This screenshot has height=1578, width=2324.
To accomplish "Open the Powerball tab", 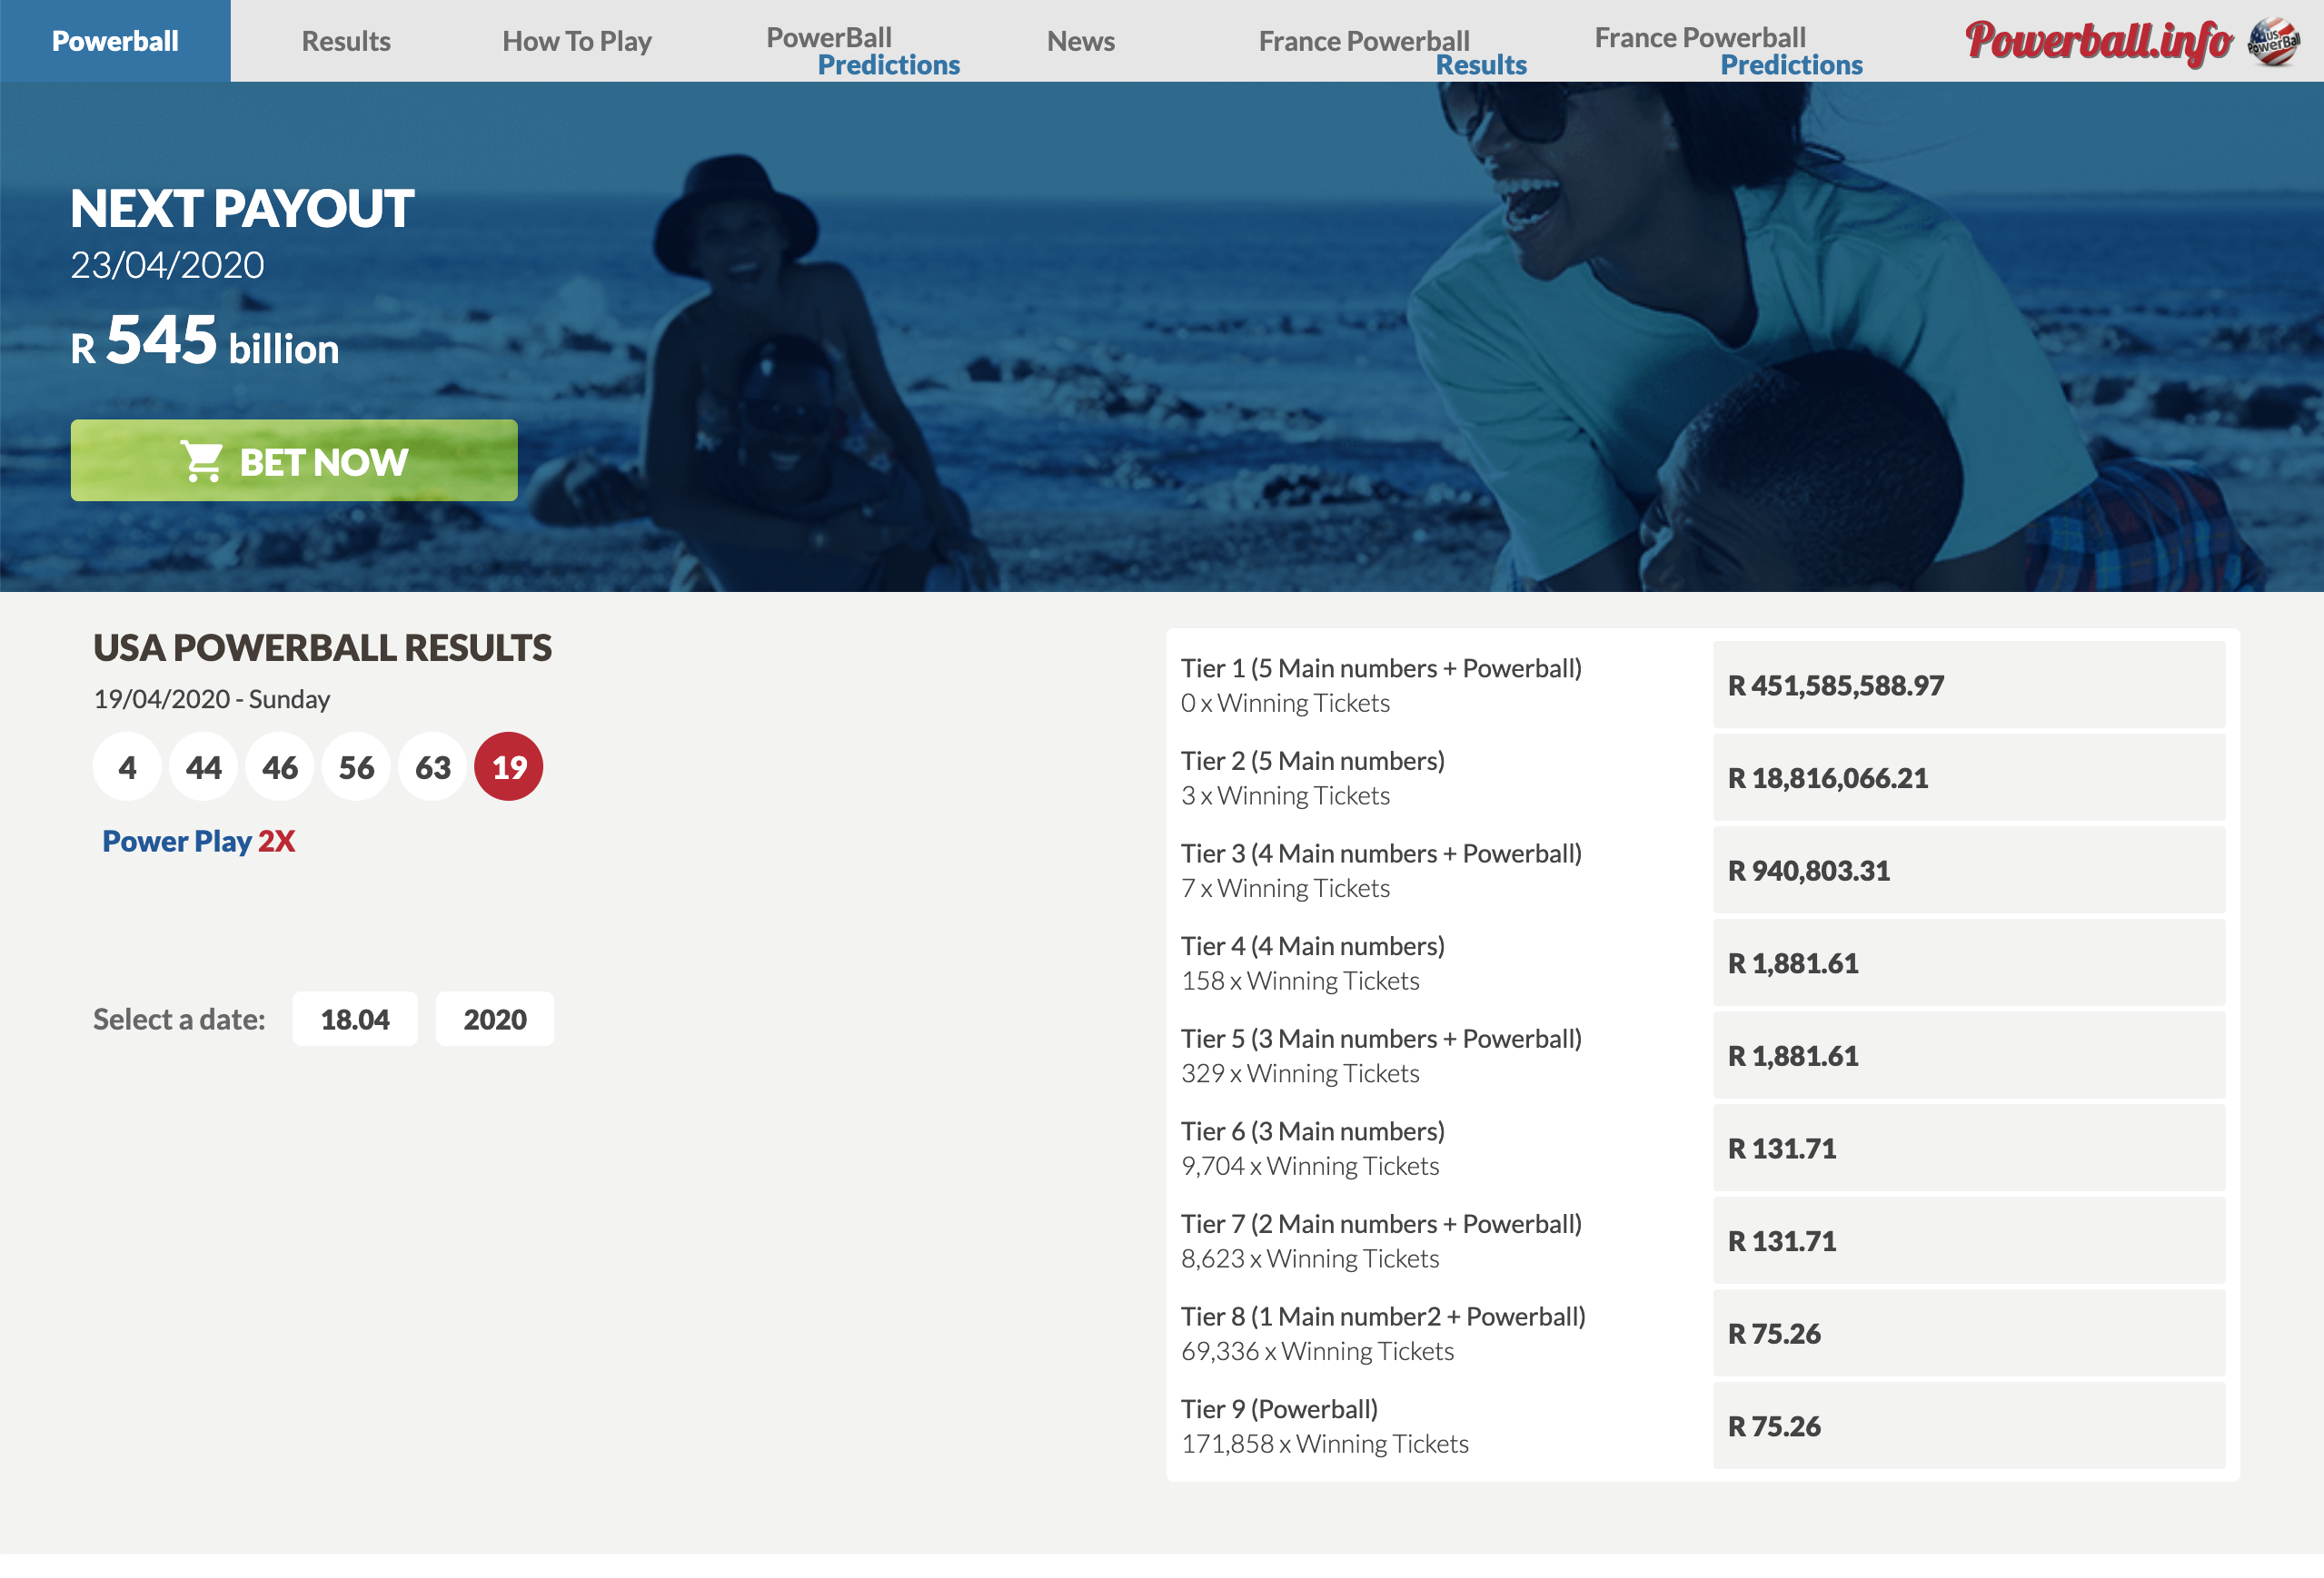I will click(x=115, y=41).
